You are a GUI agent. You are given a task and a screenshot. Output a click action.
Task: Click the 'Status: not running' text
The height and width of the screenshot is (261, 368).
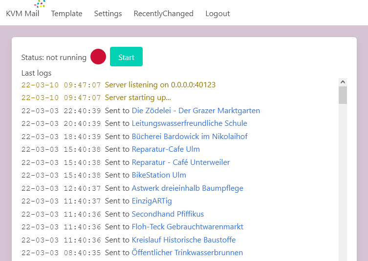pyautogui.click(x=54, y=58)
